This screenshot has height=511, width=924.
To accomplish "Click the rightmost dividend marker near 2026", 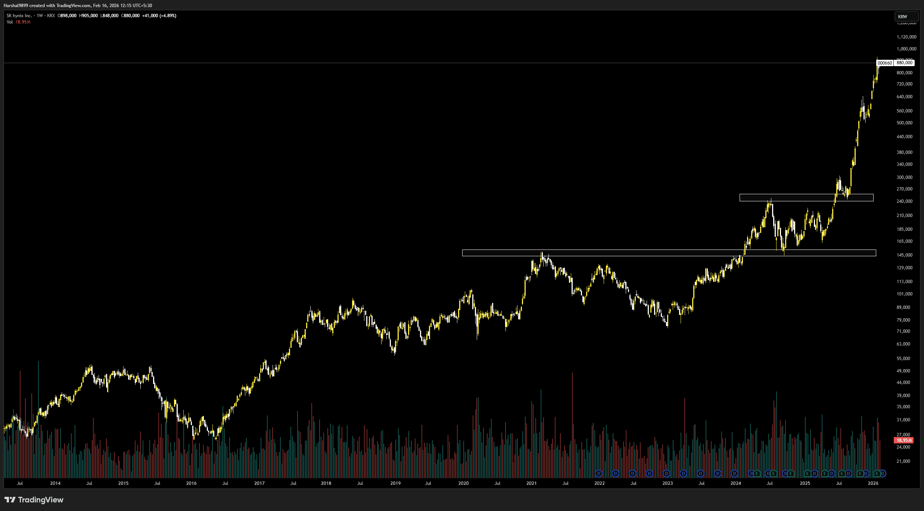I will tap(883, 474).
